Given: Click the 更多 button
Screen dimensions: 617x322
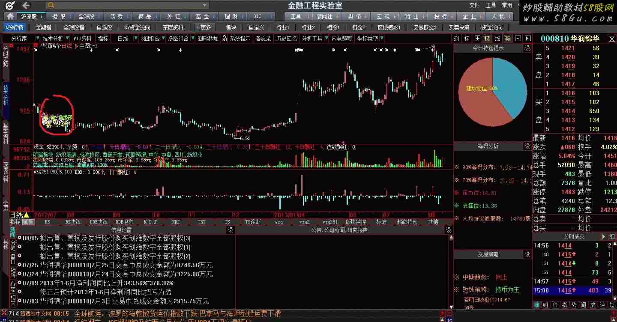Looking at the screenshot, I should tap(205, 27).
